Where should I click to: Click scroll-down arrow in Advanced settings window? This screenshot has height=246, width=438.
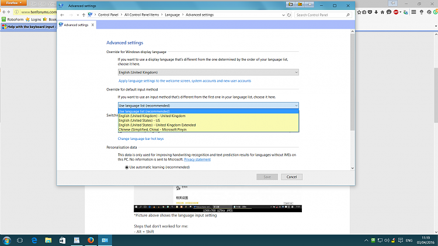click(x=352, y=168)
